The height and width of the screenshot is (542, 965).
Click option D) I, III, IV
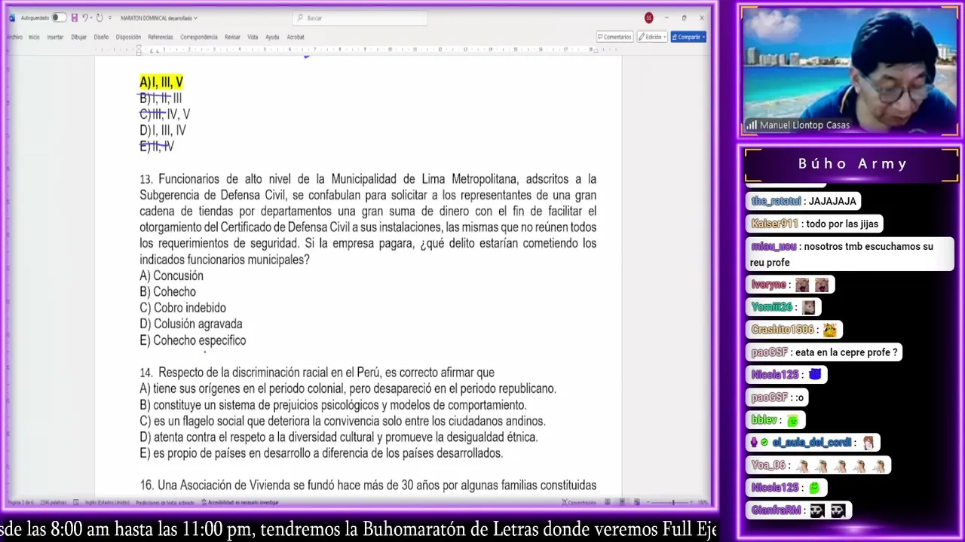click(163, 130)
